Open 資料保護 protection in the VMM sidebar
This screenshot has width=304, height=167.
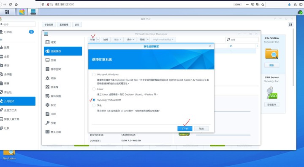(63, 96)
